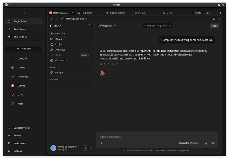
Task: Give the response a thumbs down
Action: click(x=113, y=64)
